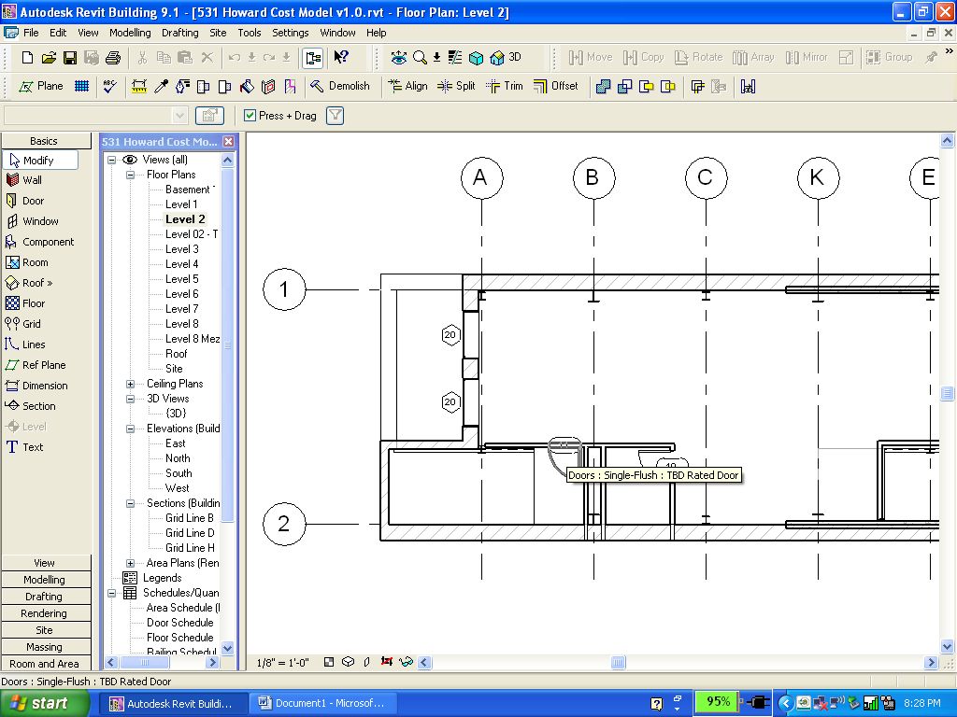Click the Print icon
Viewport: 957px width, 717px height.
[x=113, y=57]
